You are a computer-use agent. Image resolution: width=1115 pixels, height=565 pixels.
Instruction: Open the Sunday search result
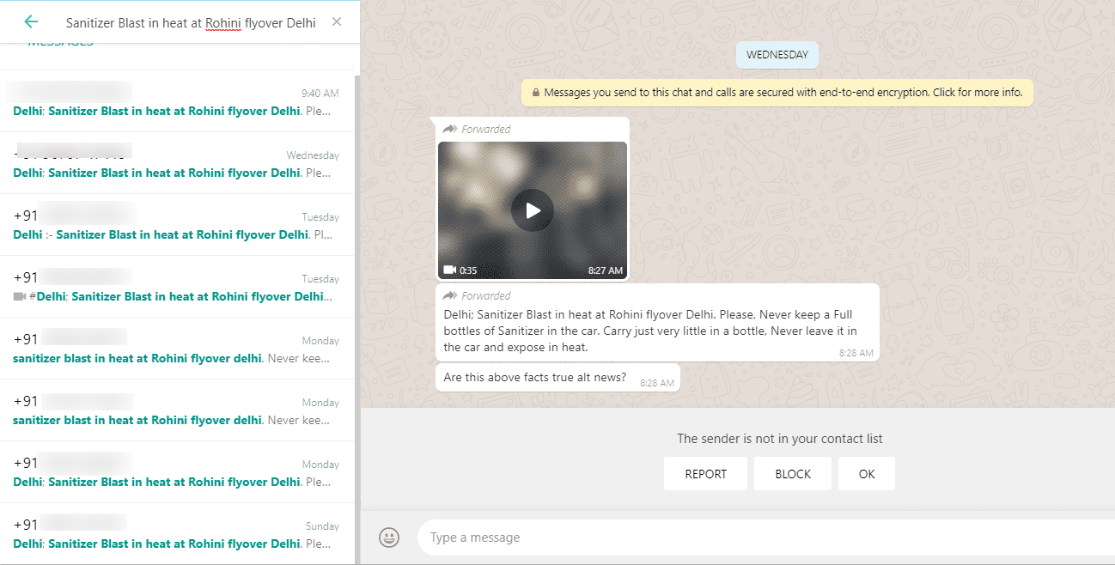(178, 534)
